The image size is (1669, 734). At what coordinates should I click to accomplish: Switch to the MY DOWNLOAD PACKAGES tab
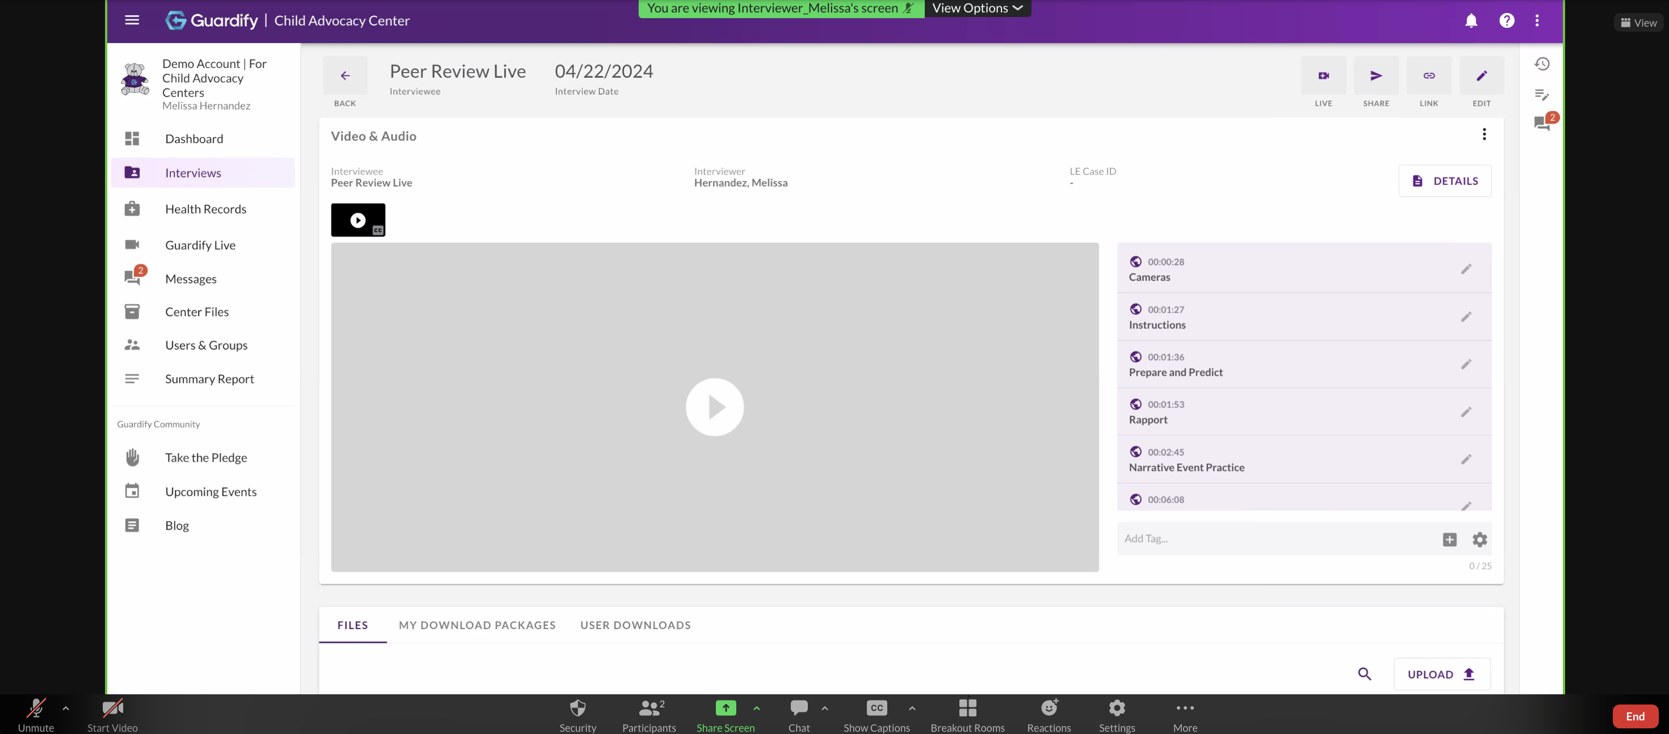[477, 625]
